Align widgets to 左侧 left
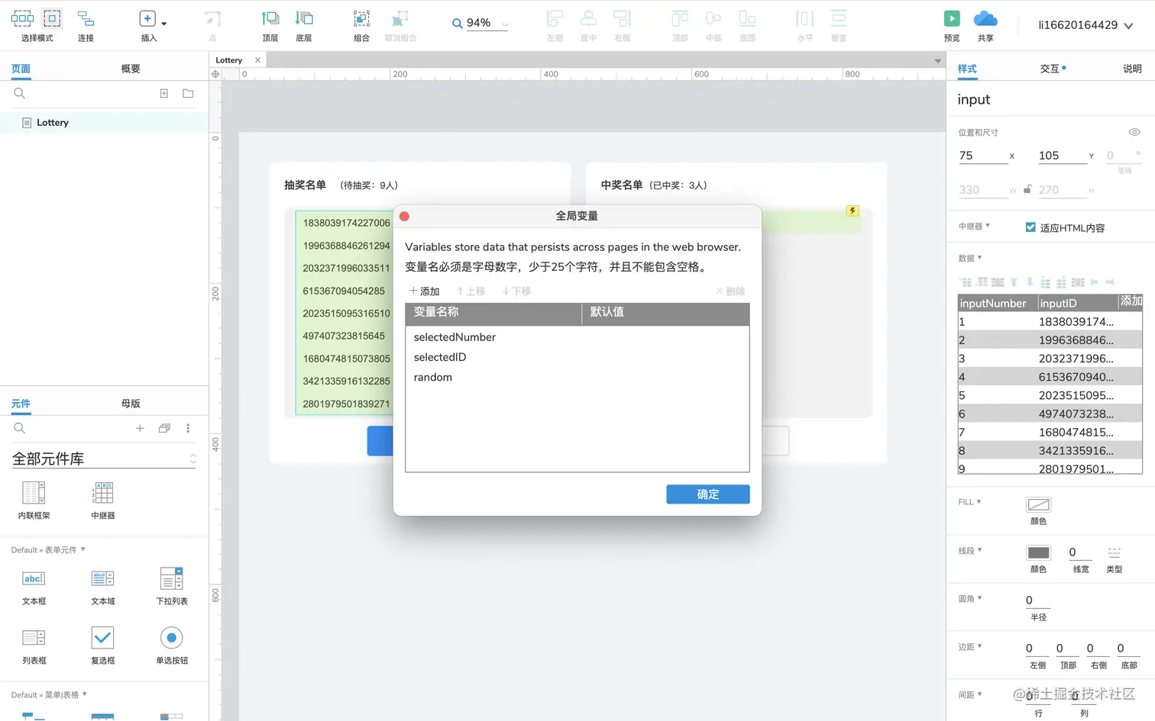The height and width of the screenshot is (721, 1155). coord(555,18)
